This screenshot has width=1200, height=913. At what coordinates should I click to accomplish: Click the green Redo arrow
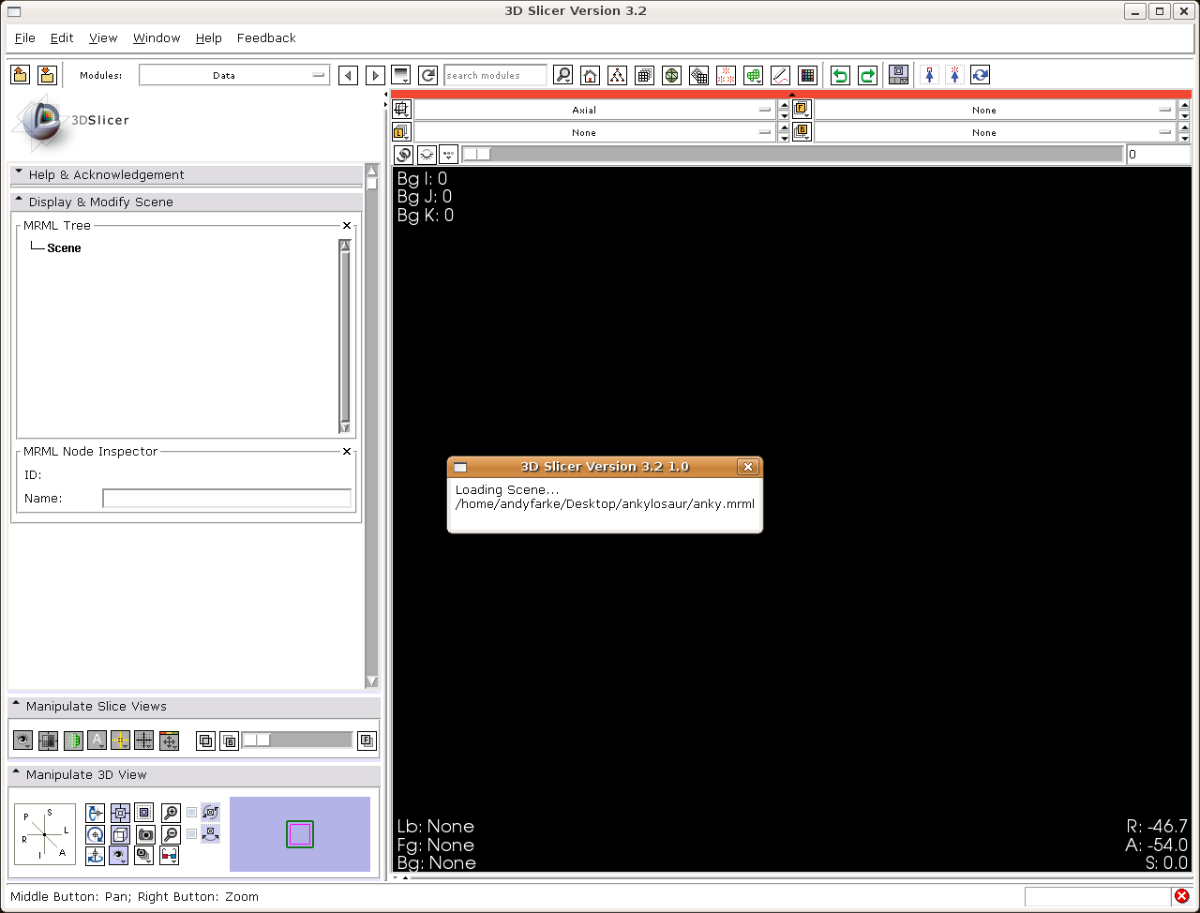point(868,75)
